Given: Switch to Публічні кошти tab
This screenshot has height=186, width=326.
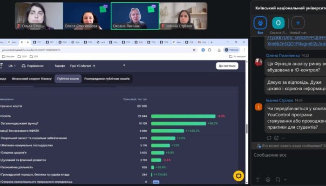Looking at the screenshot, I should [68, 79].
